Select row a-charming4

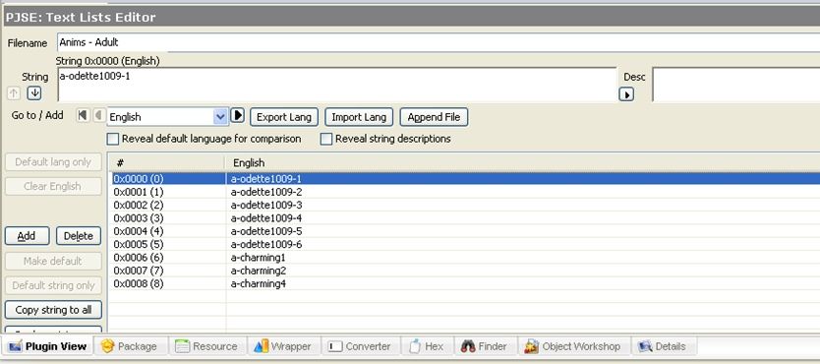(x=465, y=283)
